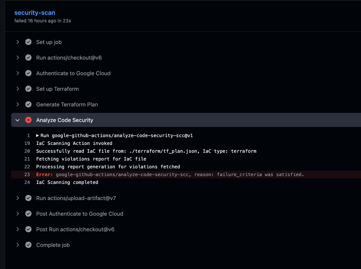Select the Authenticate to Google Cloud label
The height and width of the screenshot is (269, 361).
73,73
